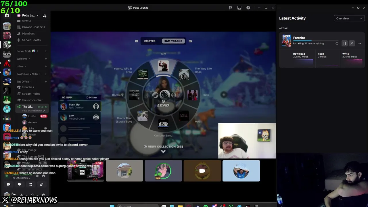
Task: Open File Explorer from the taskbar
Action: tap(180, 206)
